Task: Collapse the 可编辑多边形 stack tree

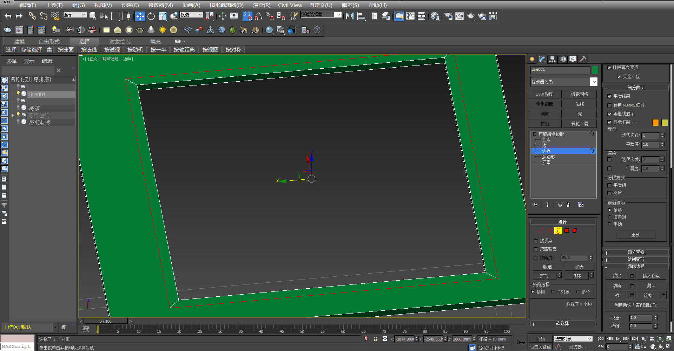Action: click(534, 134)
